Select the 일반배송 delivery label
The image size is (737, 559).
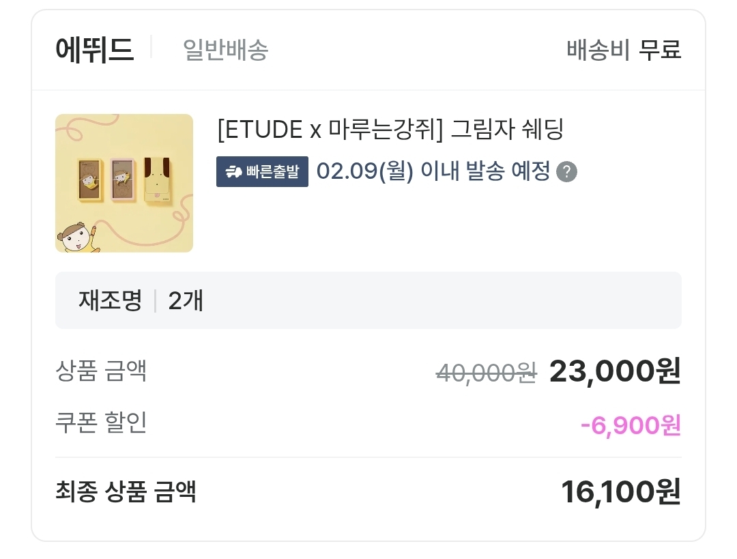coord(225,50)
